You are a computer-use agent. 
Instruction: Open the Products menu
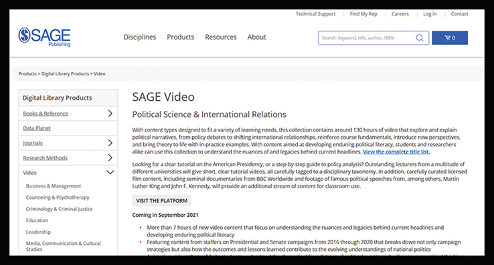point(181,37)
